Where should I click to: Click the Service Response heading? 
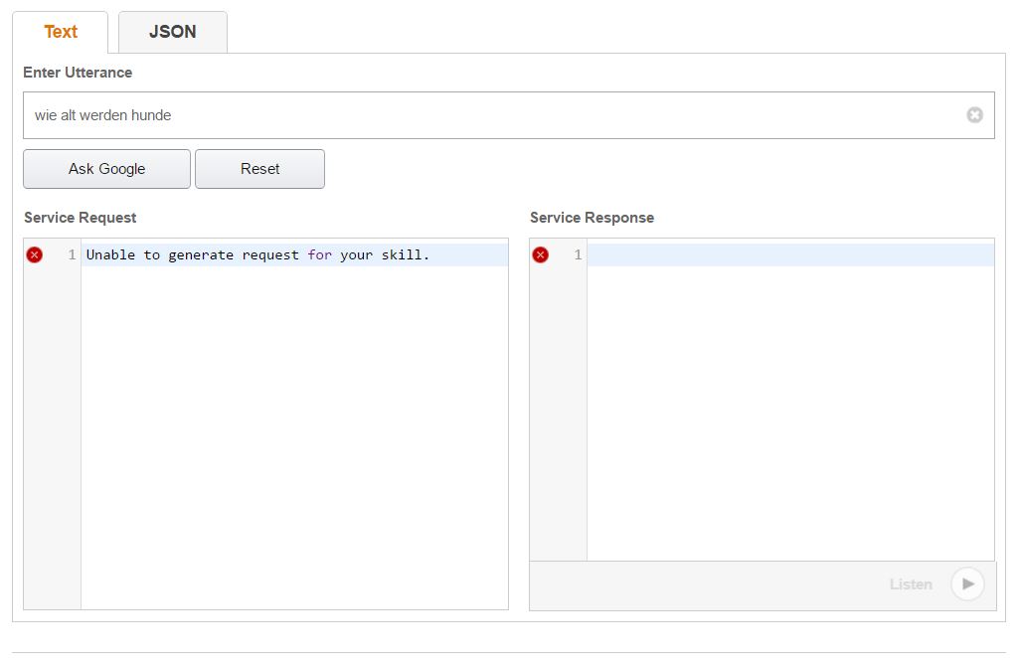pyautogui.click(x=592, y=218)
